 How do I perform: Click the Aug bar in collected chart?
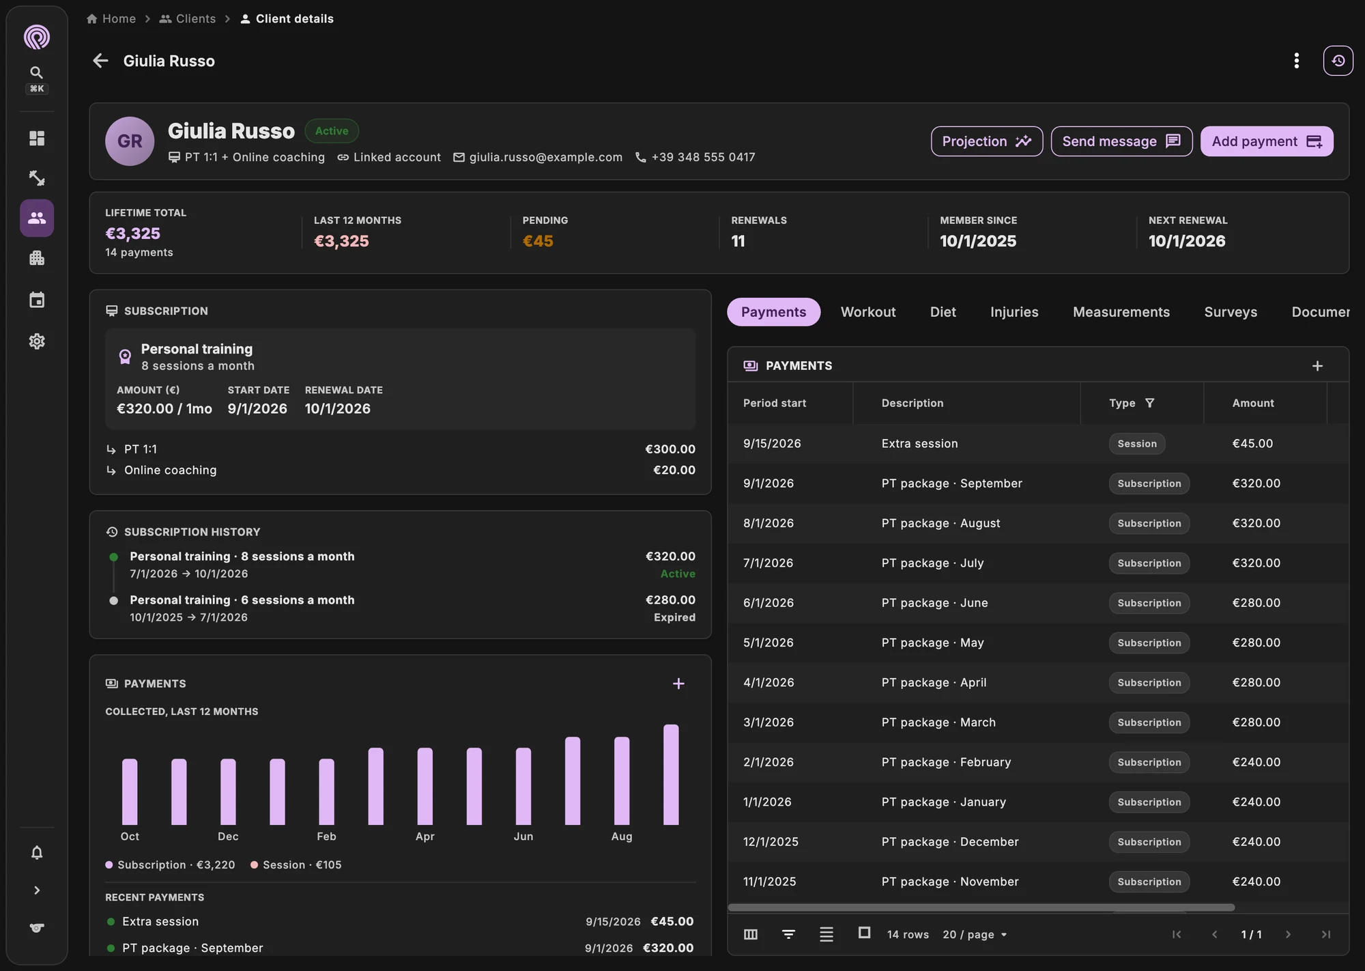pos(622,780)
